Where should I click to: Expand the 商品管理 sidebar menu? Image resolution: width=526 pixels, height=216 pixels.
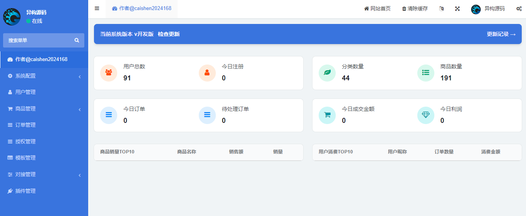click(44, 109)
